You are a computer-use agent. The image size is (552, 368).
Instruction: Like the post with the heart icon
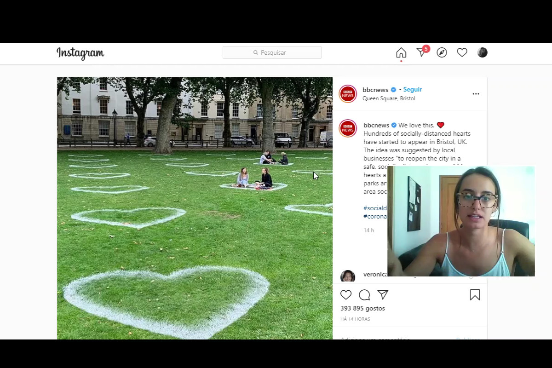coord(346,295)
